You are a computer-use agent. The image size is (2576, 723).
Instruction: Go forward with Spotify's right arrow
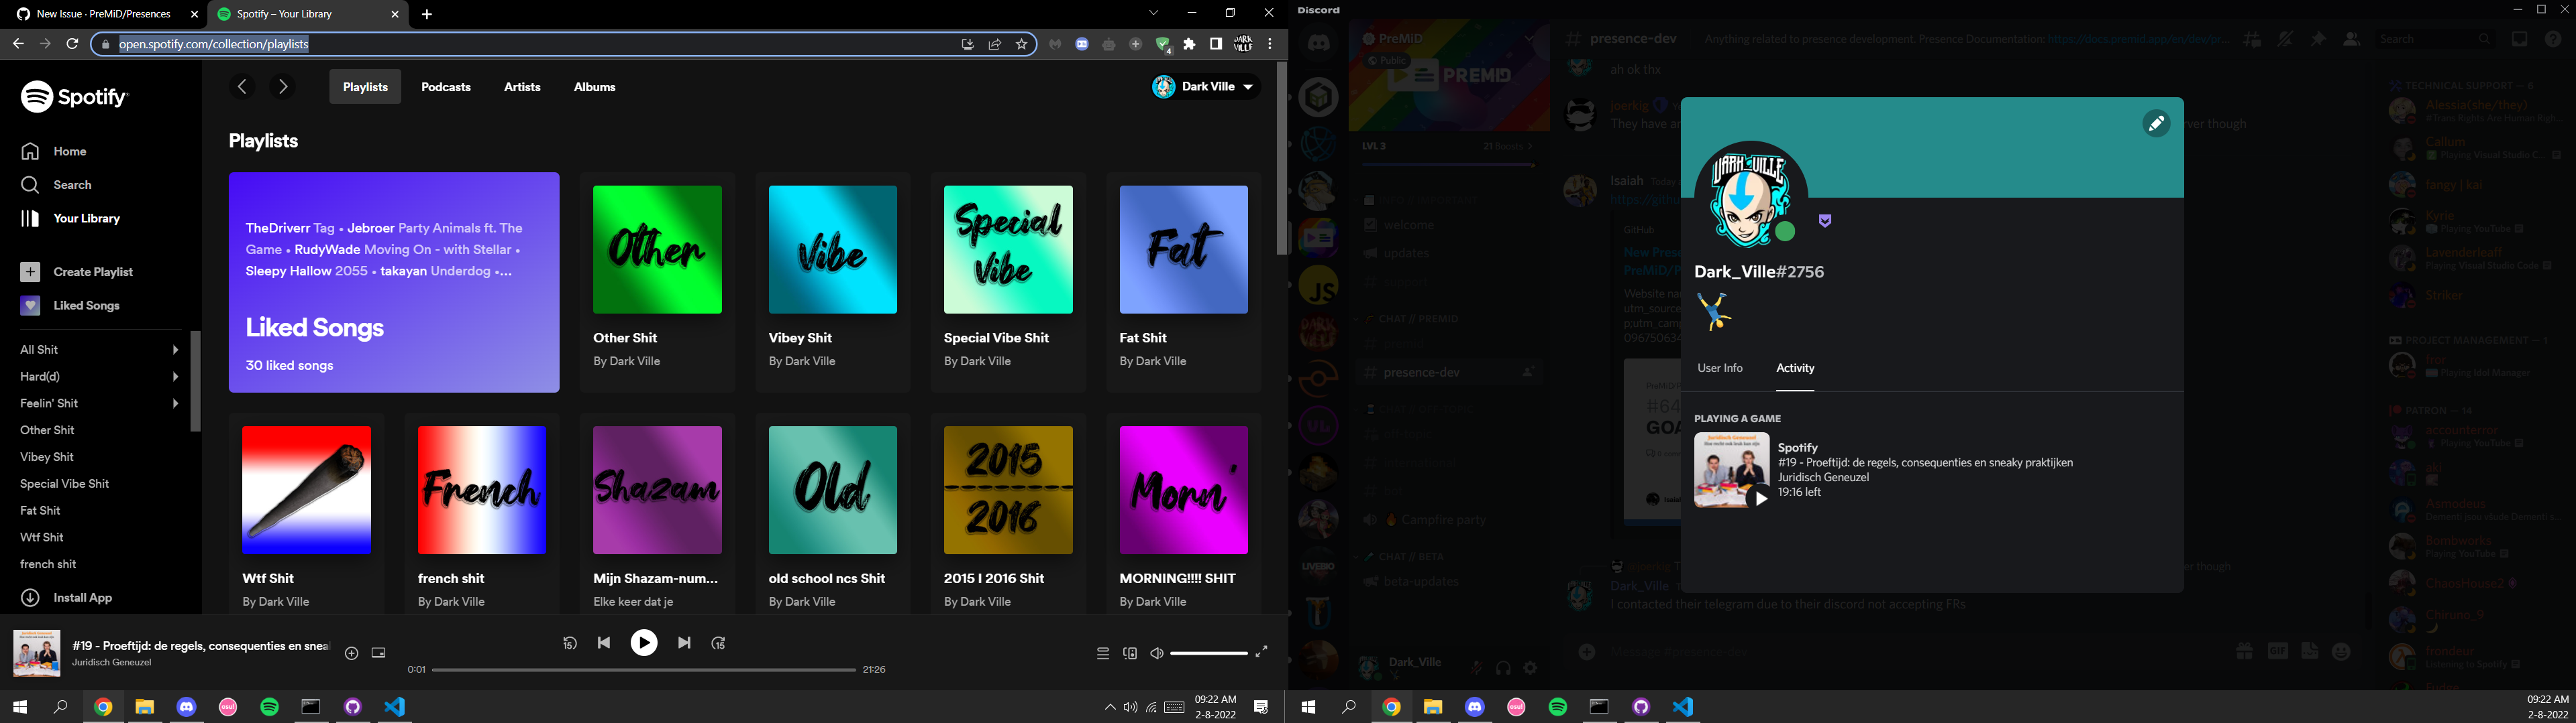(x=284, y=87)
